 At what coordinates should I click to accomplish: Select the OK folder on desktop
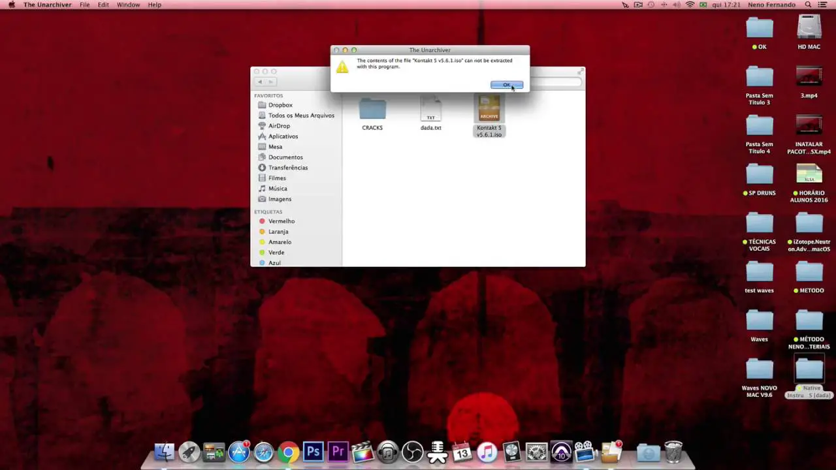(x=760, y=33)
